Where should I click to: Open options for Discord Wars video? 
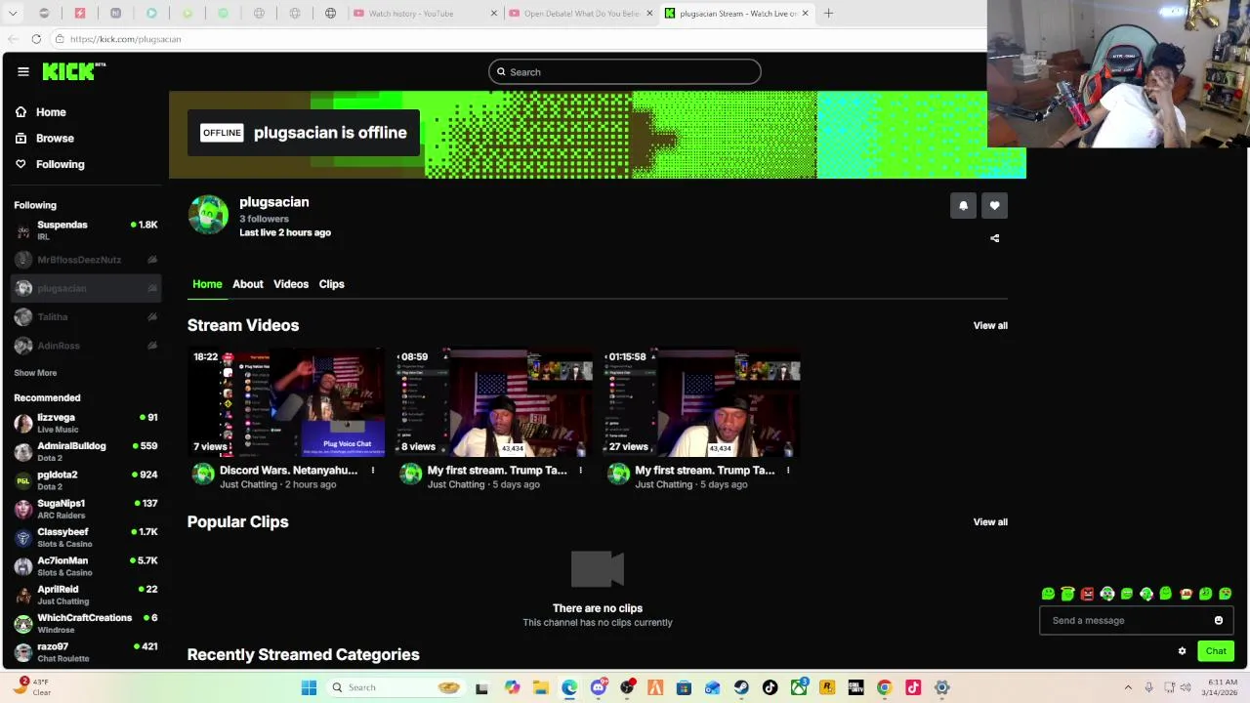(372, 471)
